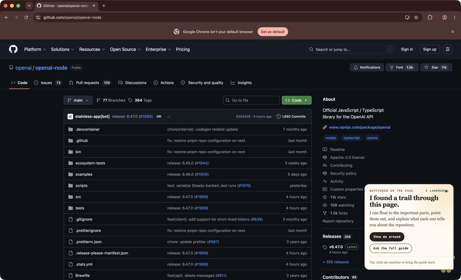Click the stainless-app bot avatar

pos(70,117)
